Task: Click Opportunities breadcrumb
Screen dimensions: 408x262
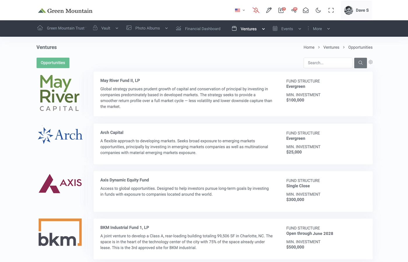Action: [360, 47]
